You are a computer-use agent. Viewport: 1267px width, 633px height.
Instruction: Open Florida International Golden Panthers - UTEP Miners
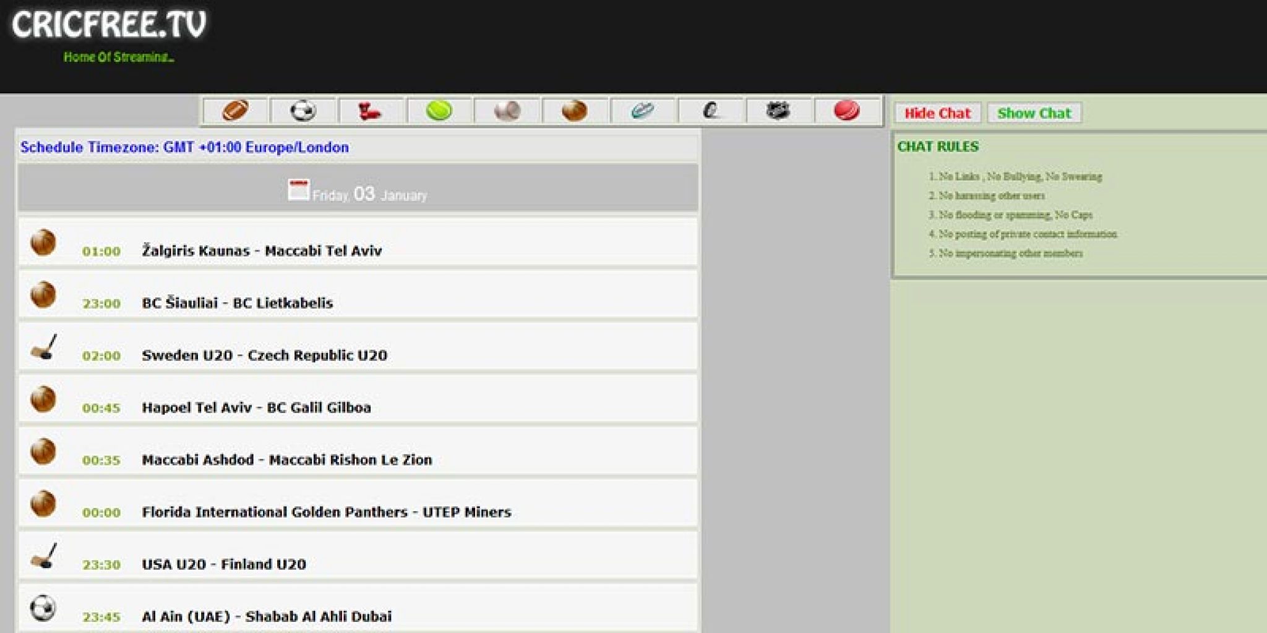327,512
